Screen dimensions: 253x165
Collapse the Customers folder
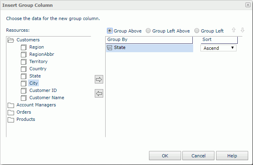pos(11,40)
